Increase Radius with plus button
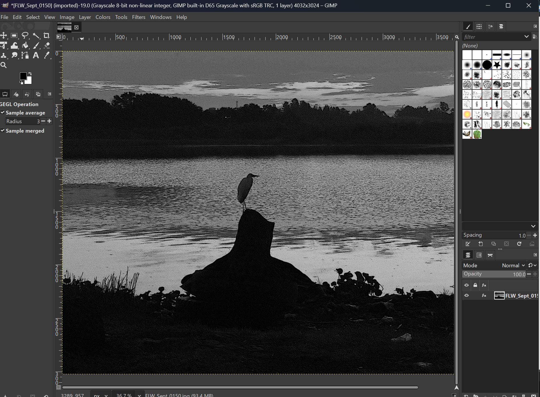Viewport: 540px width, 397px height. coord(49,121)
